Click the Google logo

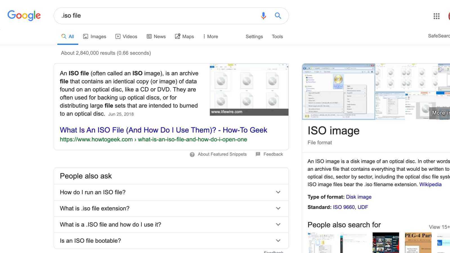click(x=24, y=15)
